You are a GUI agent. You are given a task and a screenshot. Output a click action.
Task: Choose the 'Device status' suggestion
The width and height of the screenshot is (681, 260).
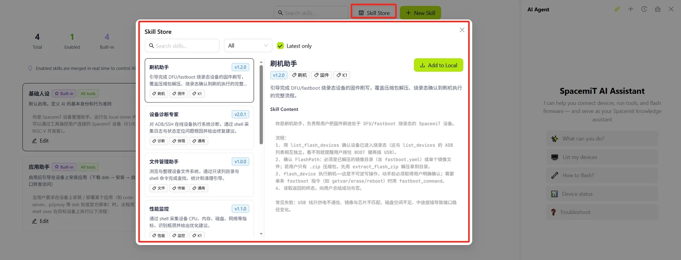602,194
